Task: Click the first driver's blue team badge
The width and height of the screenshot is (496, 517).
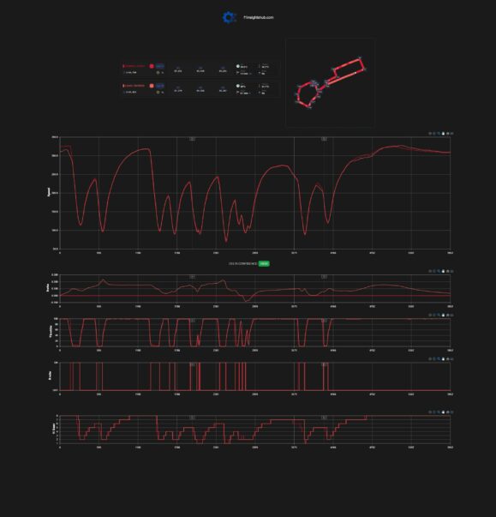Action: coord(159,66)
